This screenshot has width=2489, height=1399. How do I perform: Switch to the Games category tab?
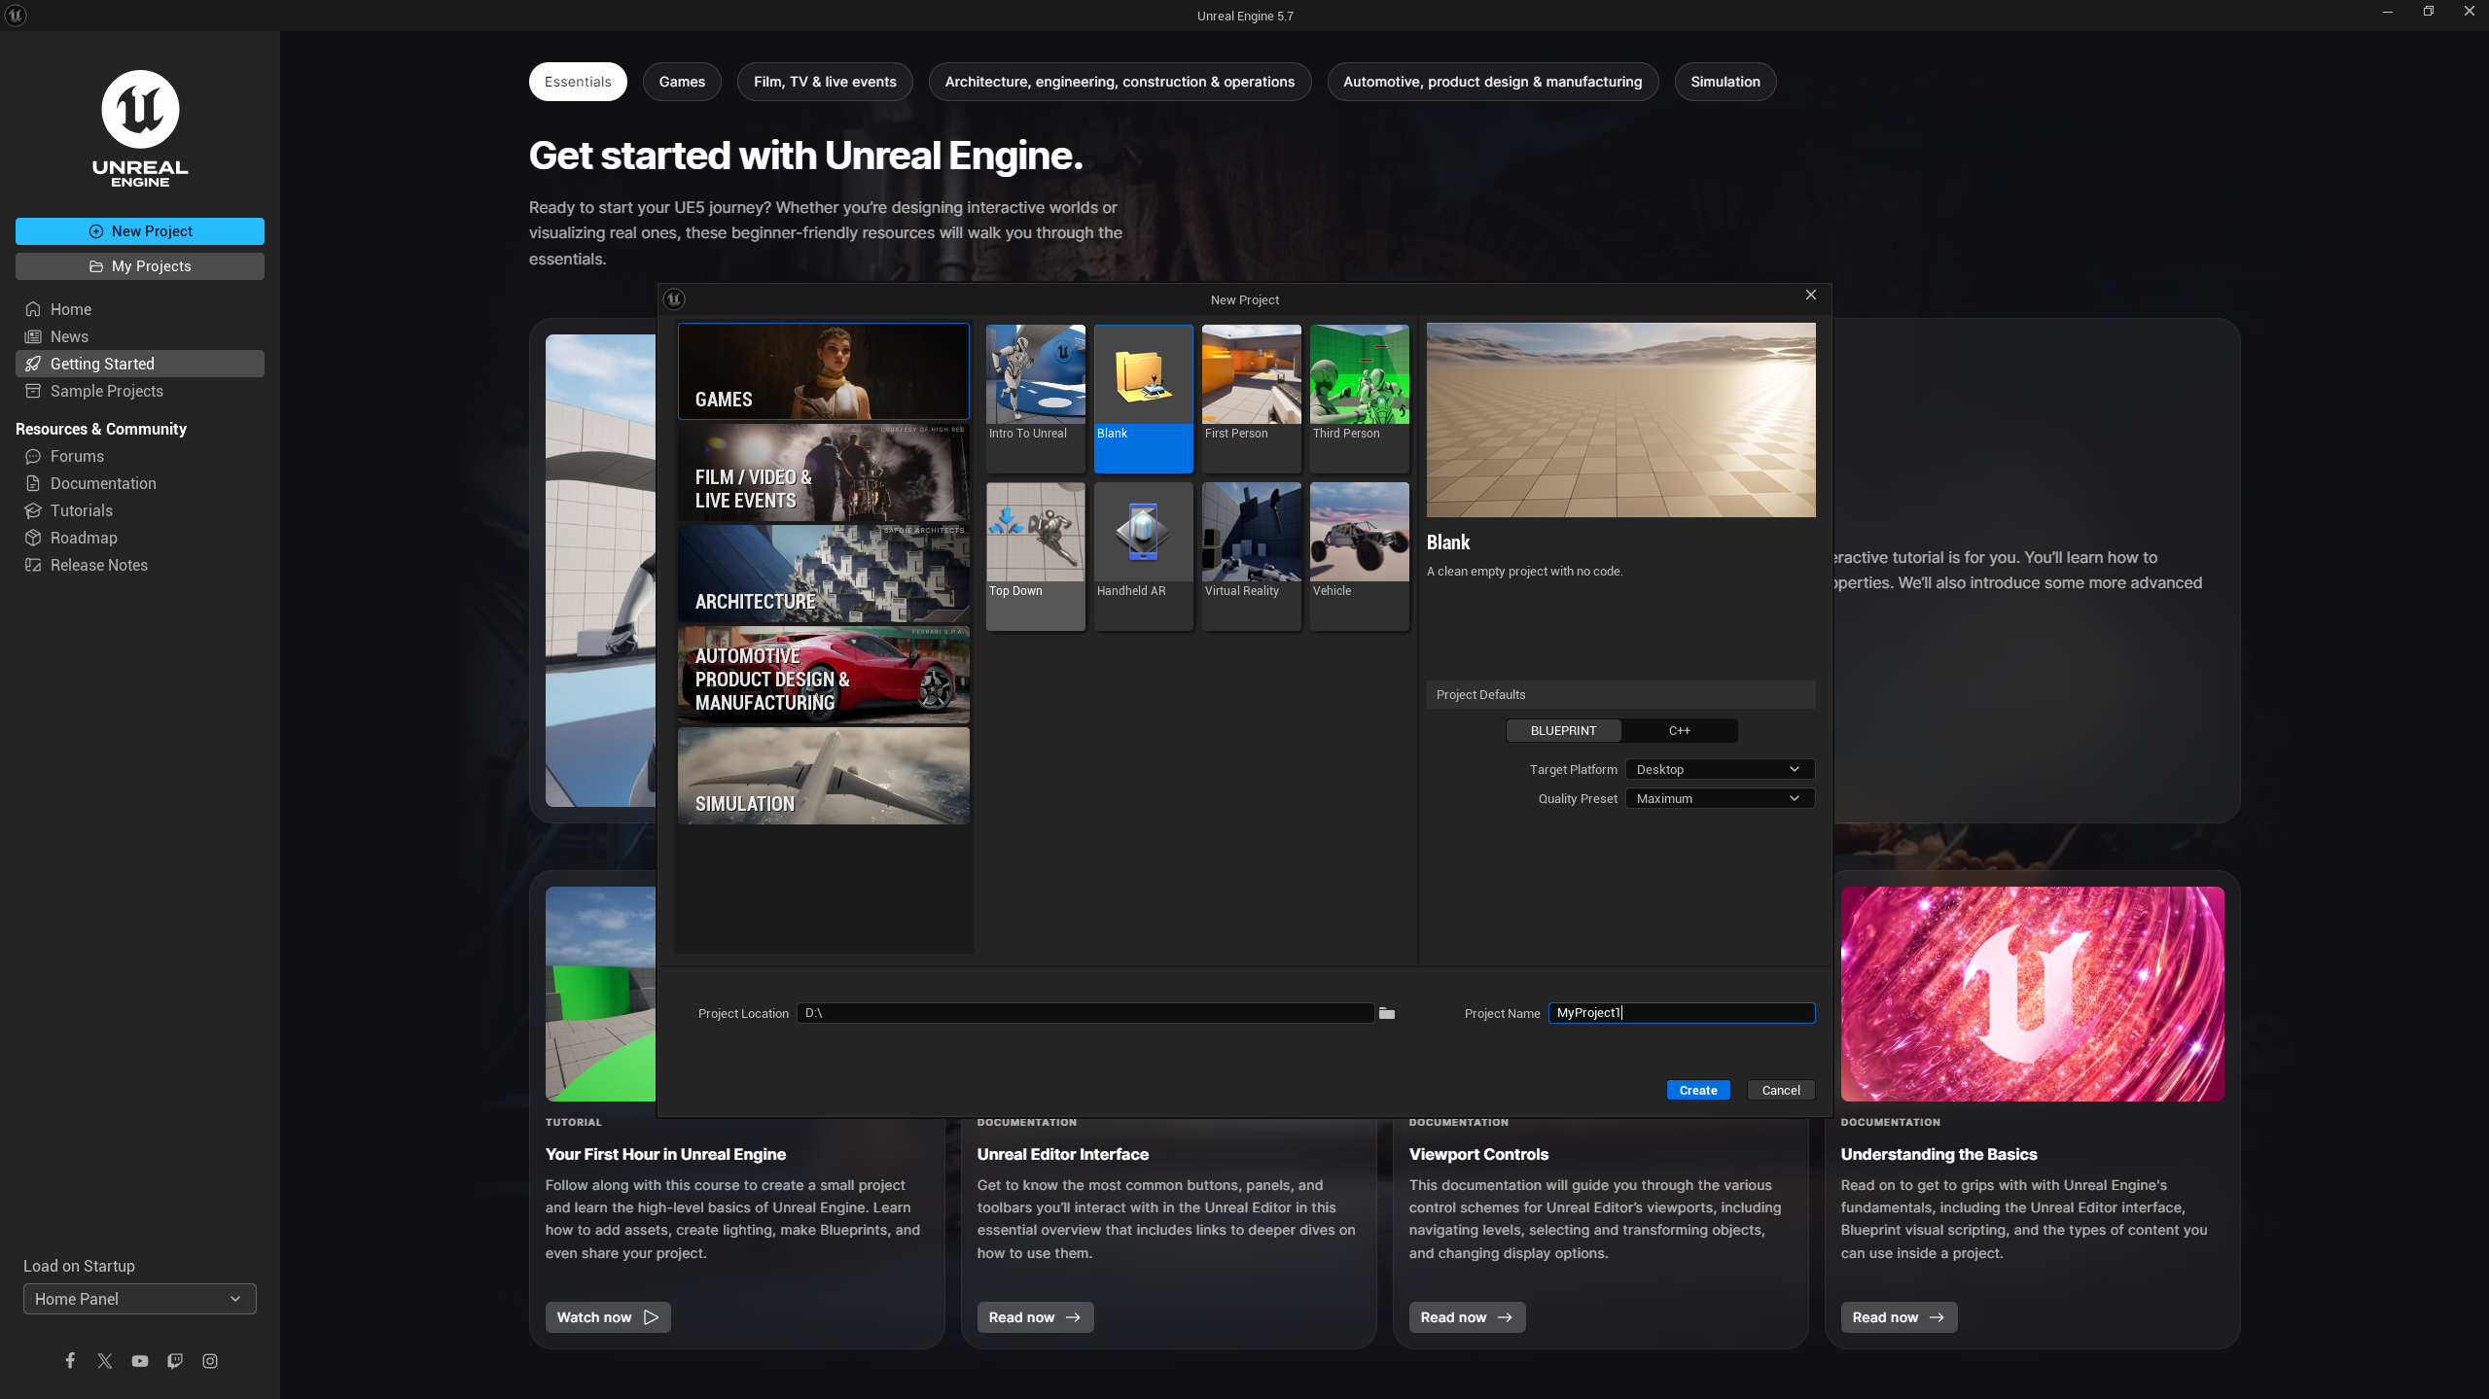681,82
